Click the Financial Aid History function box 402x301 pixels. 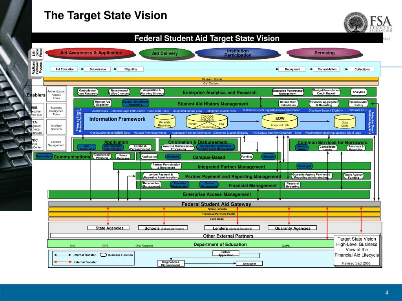(x=358, y=103)
